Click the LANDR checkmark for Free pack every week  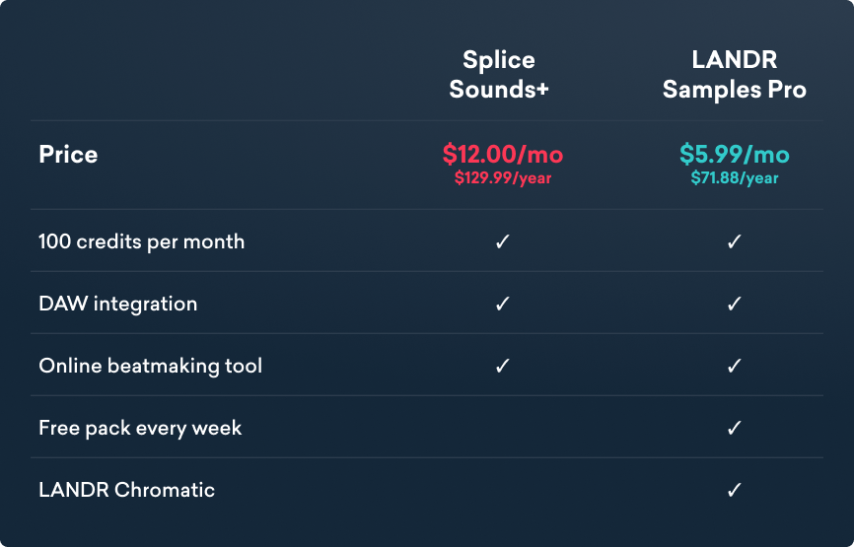[734, 428]
